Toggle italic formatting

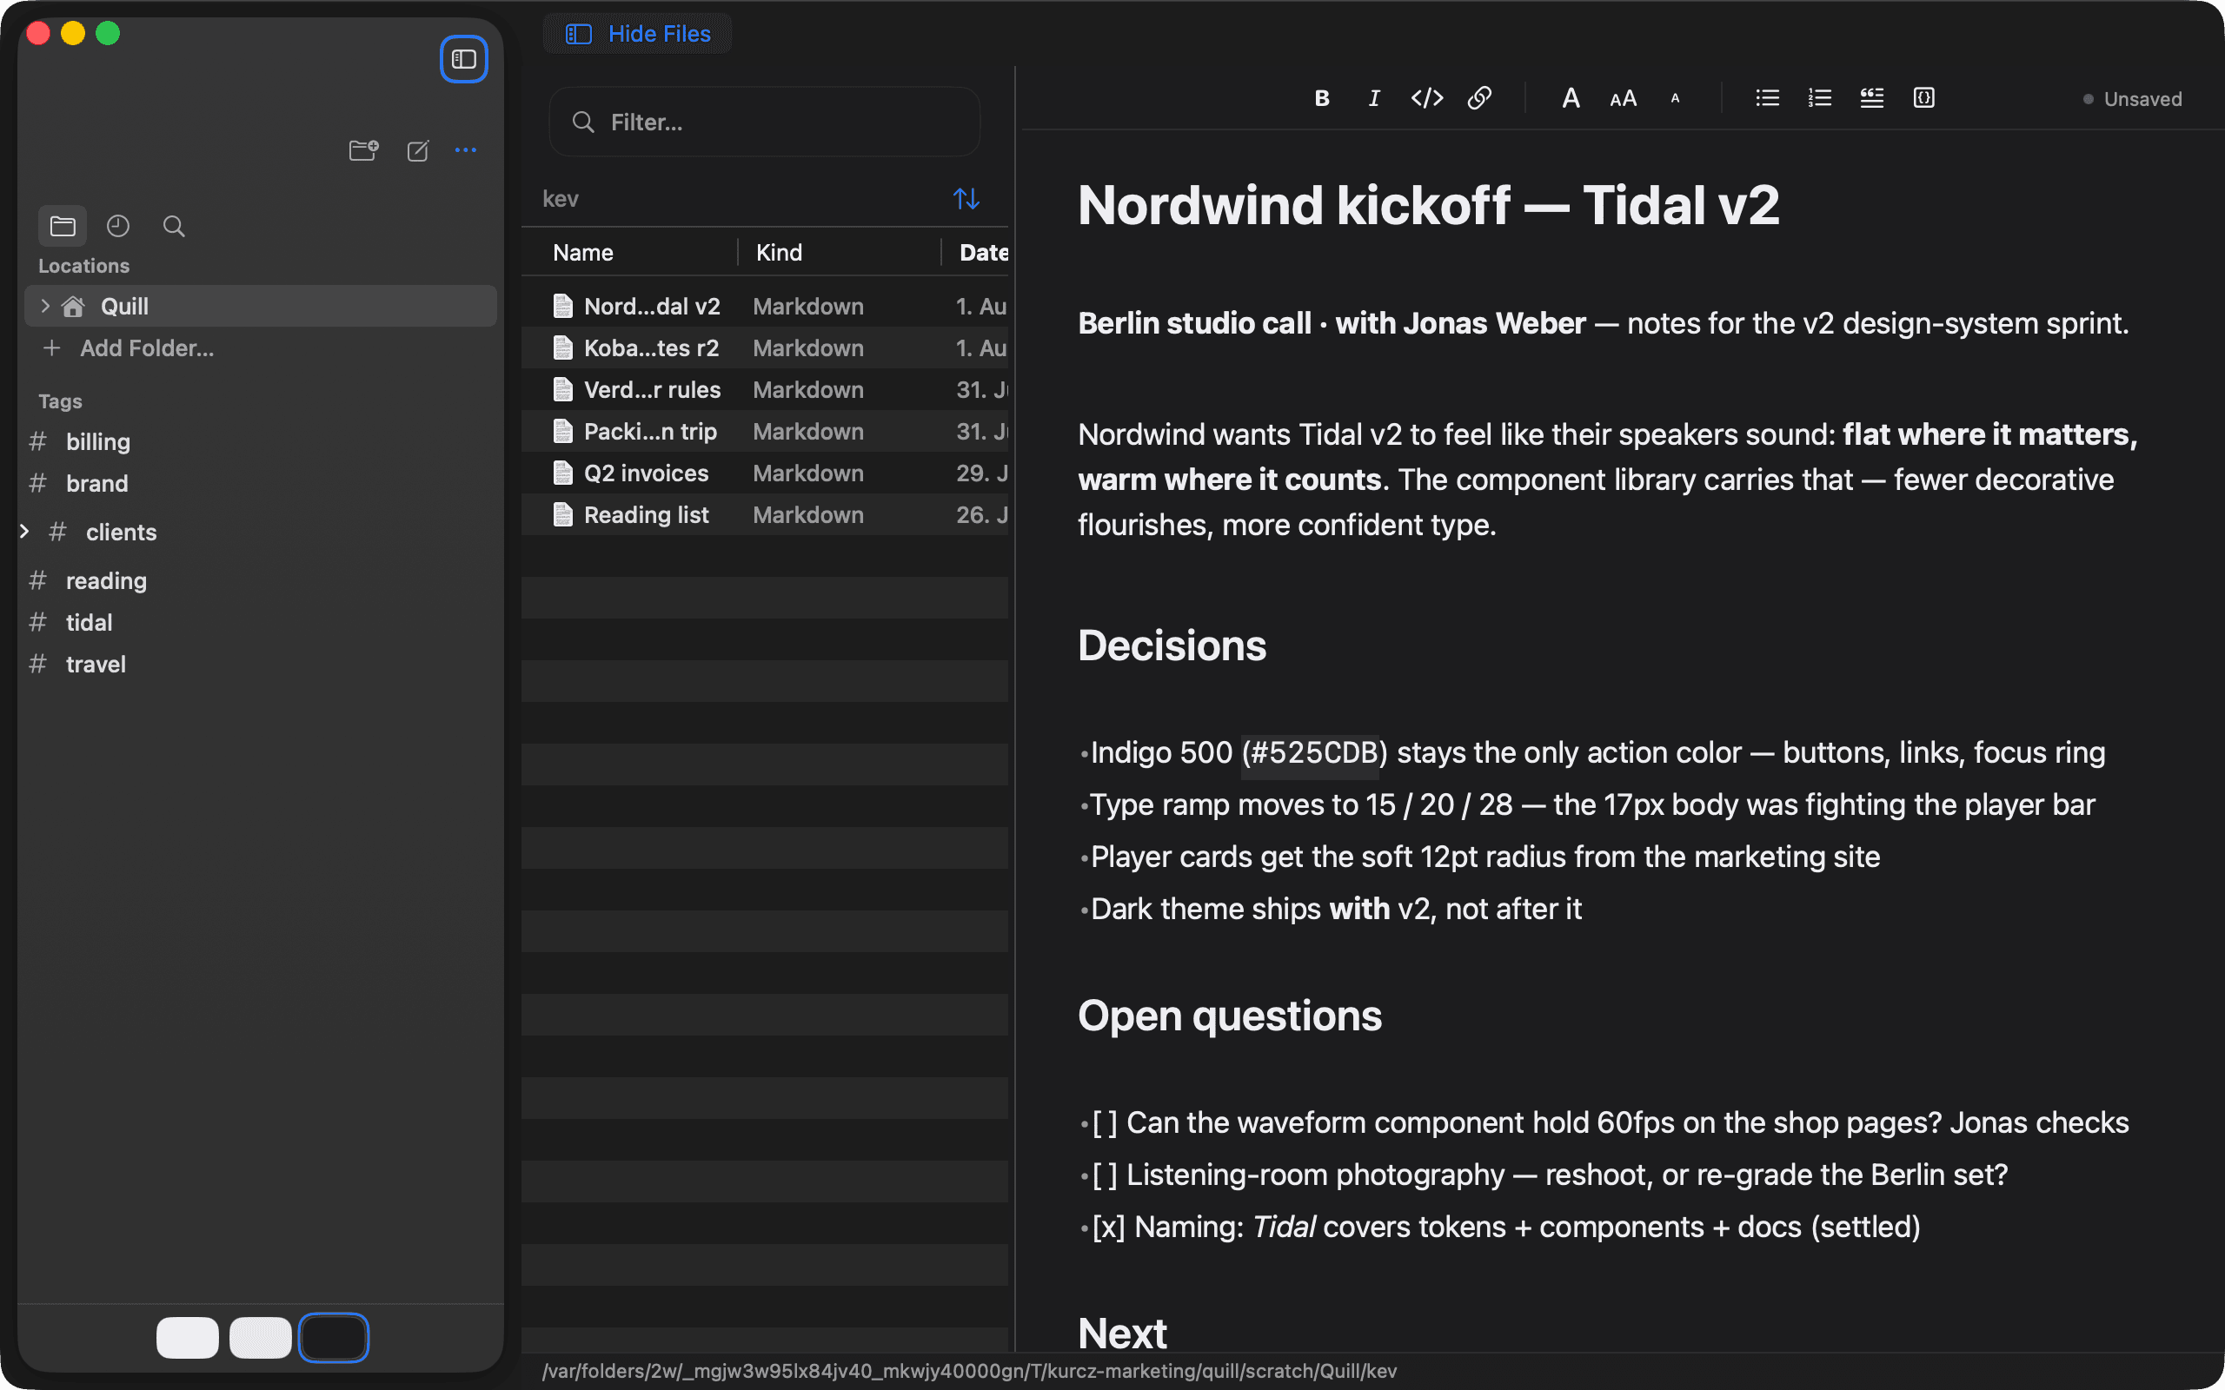1374,97
